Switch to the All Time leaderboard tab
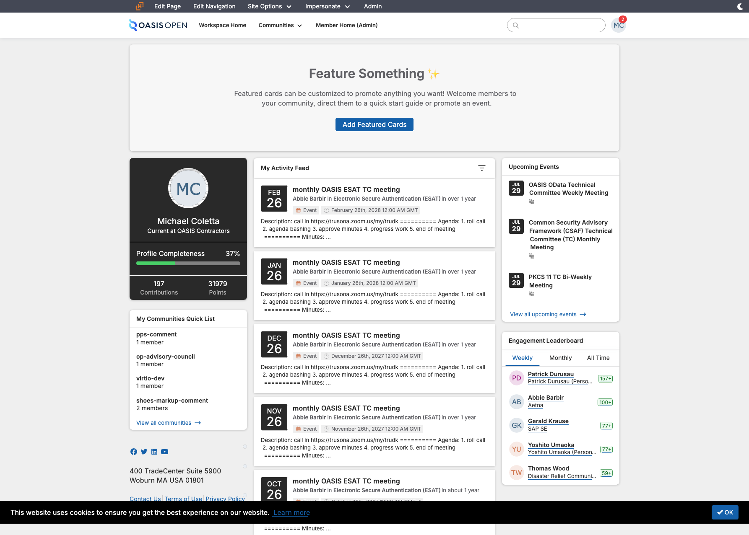This screenshot has width=749, height=535. [x=598, y=358]
